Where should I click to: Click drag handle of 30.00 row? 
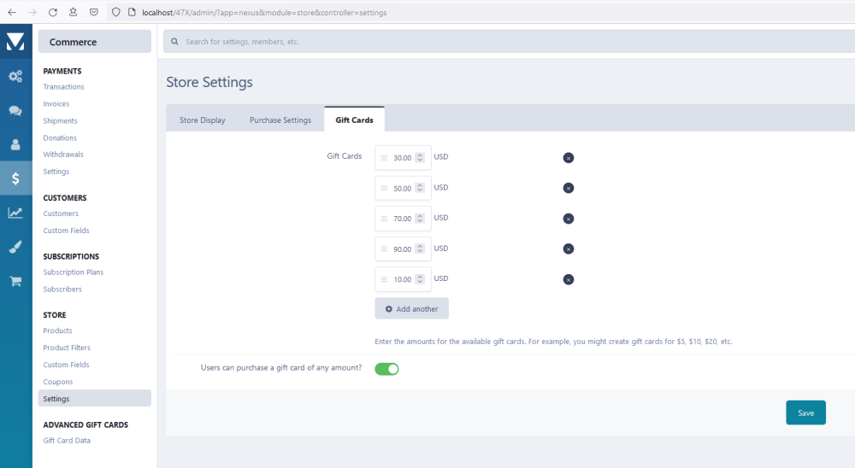click(x=384, y=157)
